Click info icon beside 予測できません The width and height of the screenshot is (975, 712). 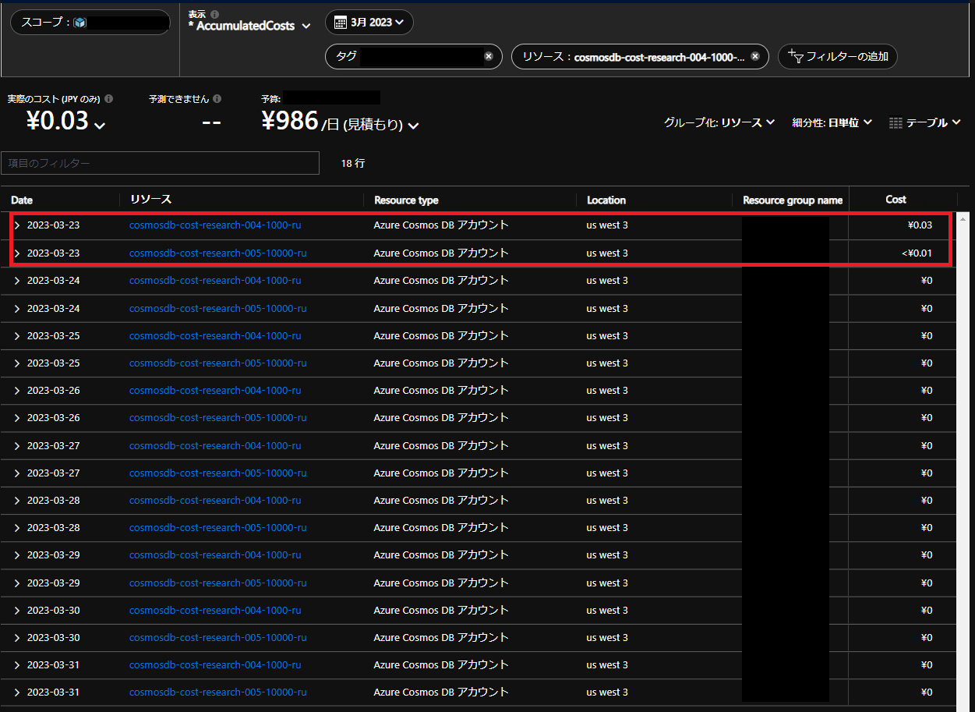(217, 99)
